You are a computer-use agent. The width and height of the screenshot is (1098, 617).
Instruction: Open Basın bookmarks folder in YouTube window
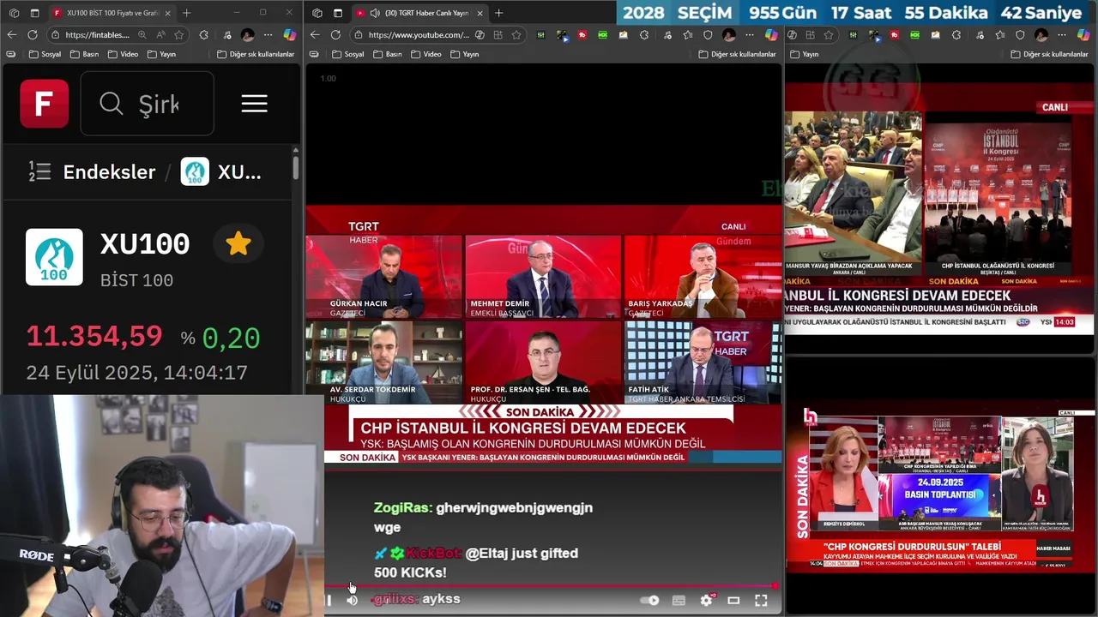pyautogui.click(x=387, y=54)
